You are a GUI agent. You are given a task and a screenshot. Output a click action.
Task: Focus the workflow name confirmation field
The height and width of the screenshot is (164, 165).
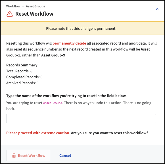81,119
